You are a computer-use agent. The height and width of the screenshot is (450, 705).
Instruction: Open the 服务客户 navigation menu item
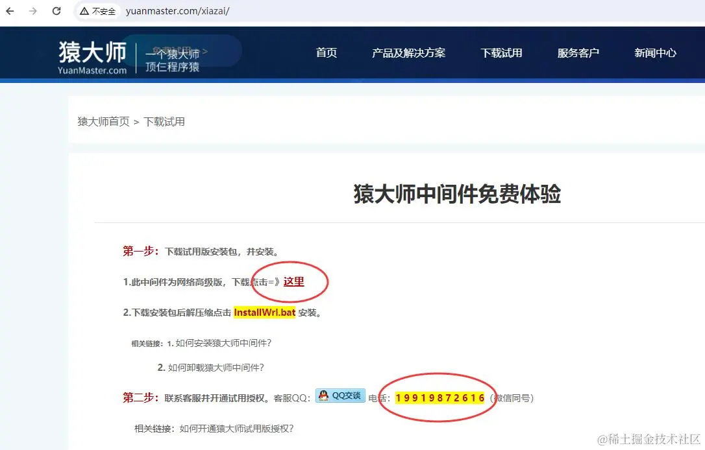point(578,53)
